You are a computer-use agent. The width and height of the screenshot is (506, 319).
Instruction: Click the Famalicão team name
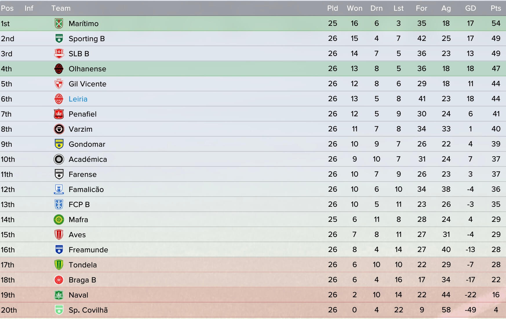(86, 189)
